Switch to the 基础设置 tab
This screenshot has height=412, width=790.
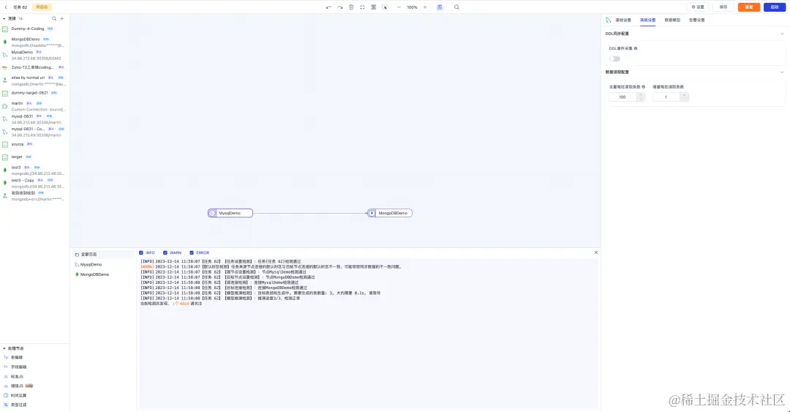pyautogui.click(x=623, y=20)
